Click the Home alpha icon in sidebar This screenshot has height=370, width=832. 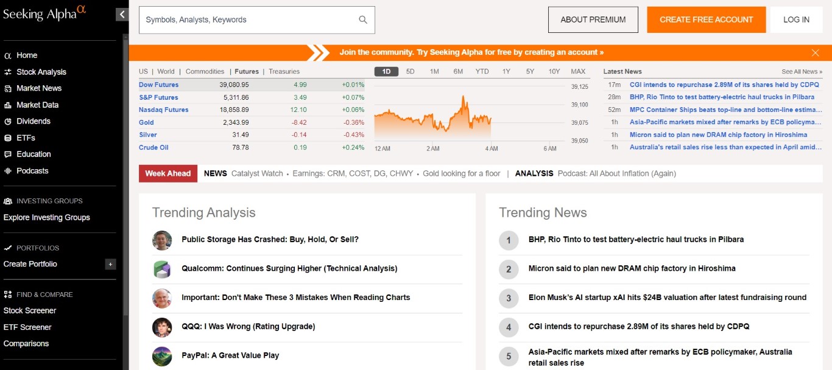pos(8,55)
